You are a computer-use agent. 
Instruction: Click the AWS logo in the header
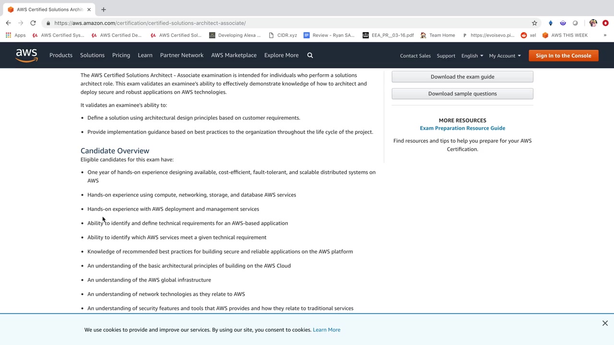[26, 56]
